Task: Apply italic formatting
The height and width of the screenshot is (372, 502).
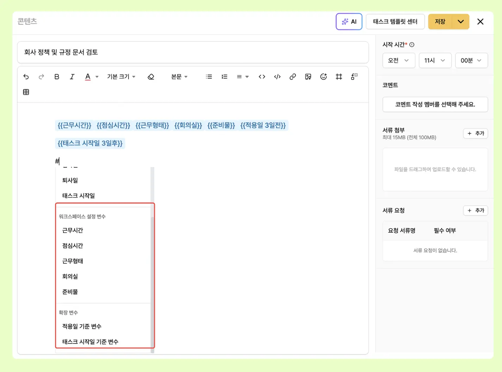Action: [x=72, y=77]
